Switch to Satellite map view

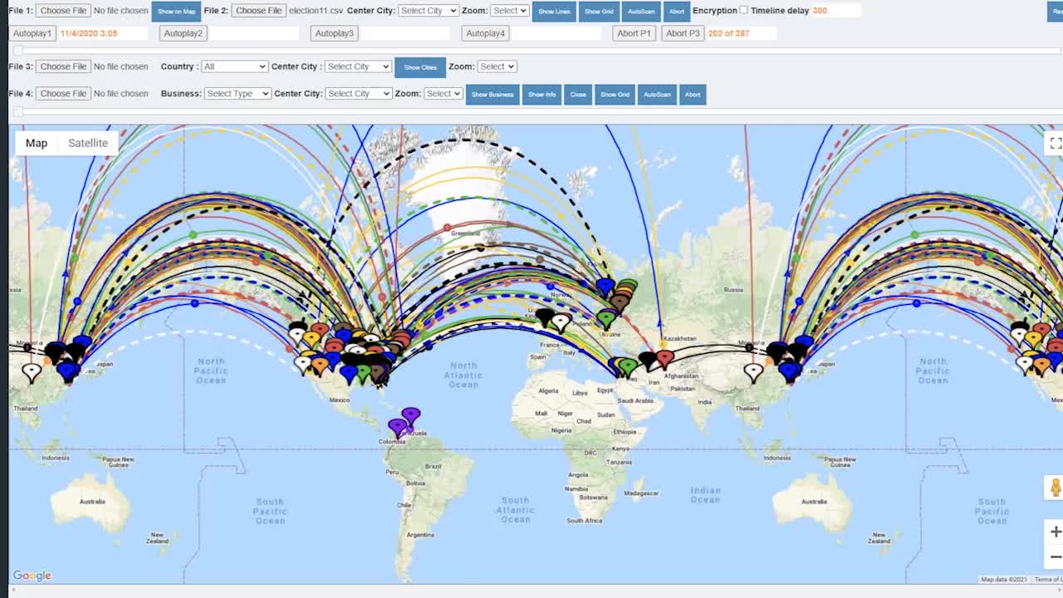(x=88, y=143)
